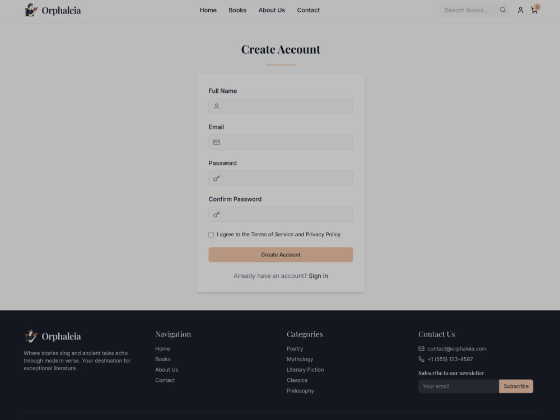
Task: Click the footer phone icon
Action: coord(422,360)
